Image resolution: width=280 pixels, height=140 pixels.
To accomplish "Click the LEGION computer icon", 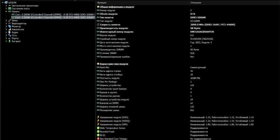I will coord(6,3).
